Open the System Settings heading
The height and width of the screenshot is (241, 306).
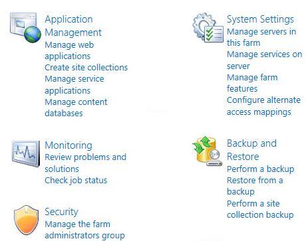click(x=260, y=19)
